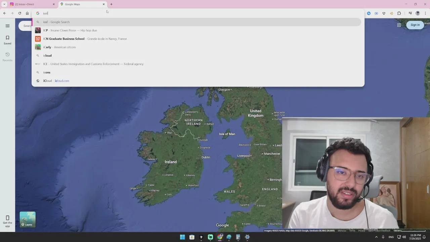Click the address bar text field

pyautogui.click(x=198, y=13)
